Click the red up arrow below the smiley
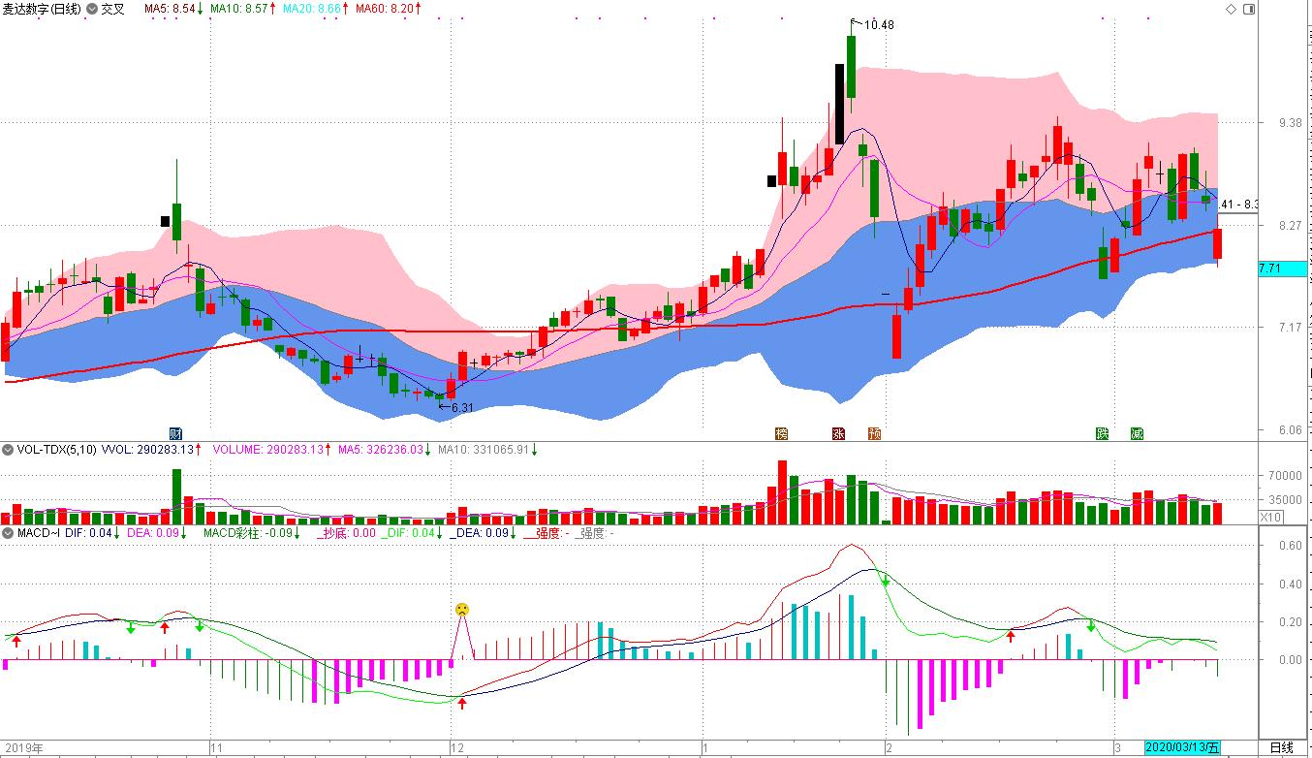The width and height of the screenshot is (1312, 758). coord(462,702)
